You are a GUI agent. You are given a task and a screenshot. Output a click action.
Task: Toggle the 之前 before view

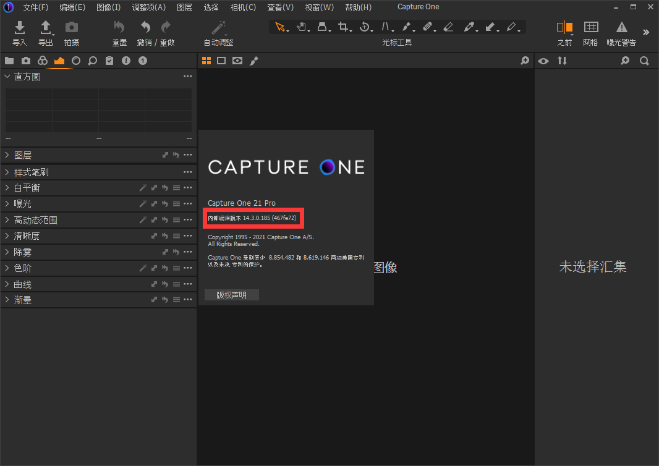tap(564, 27)
